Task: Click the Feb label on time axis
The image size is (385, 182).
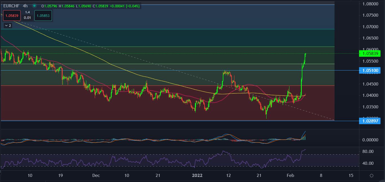Action: (290, 176)
